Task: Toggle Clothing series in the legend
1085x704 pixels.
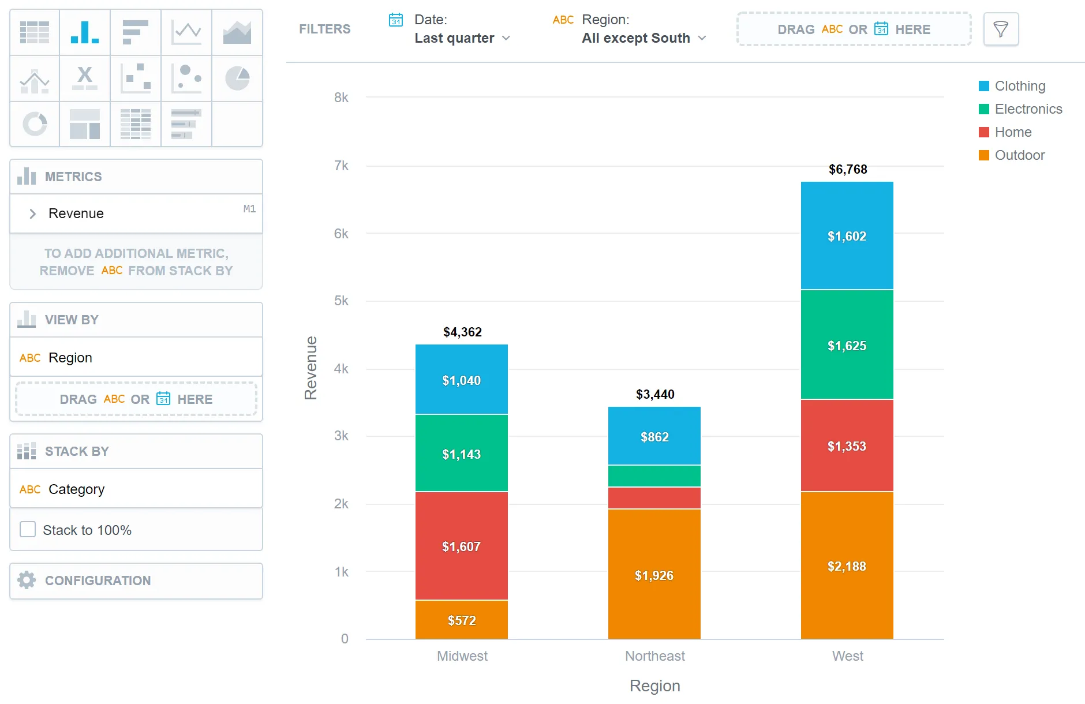Action: click(1019, 86)
